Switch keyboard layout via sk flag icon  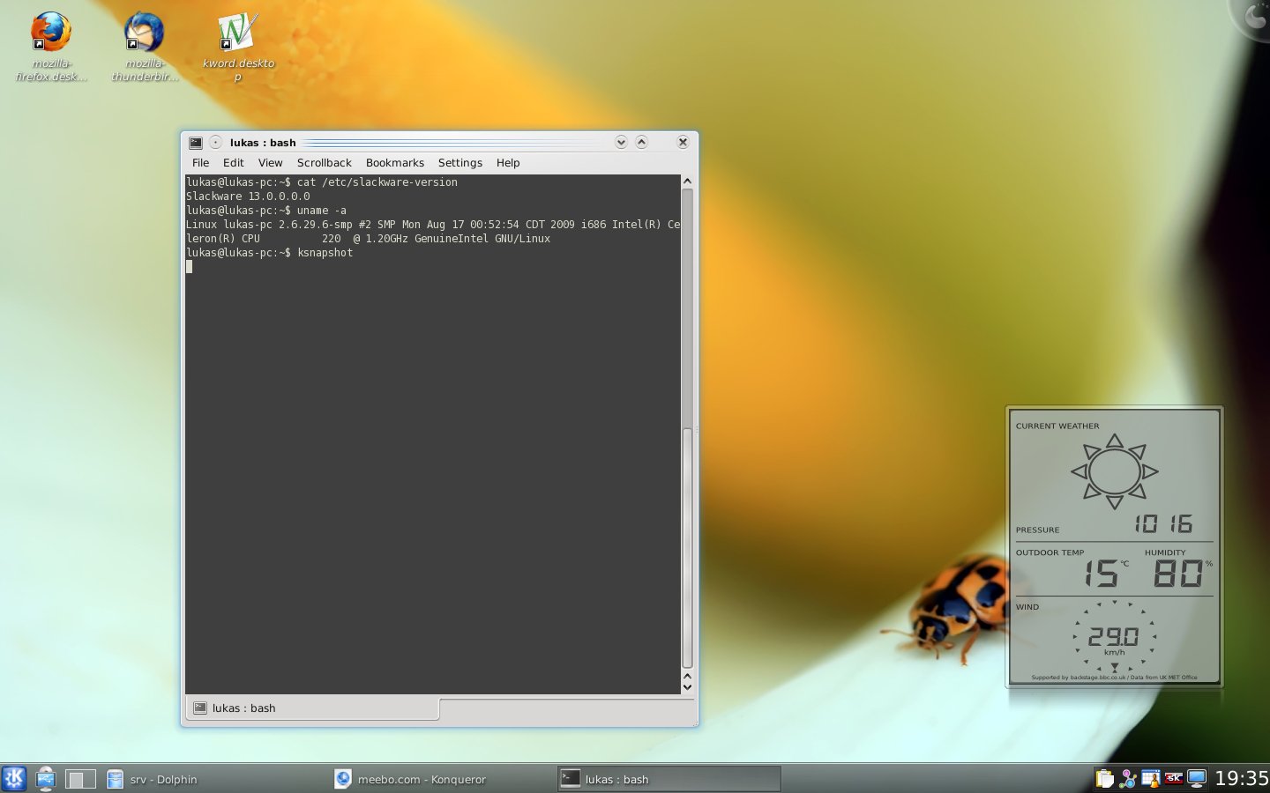point(1174,779)
